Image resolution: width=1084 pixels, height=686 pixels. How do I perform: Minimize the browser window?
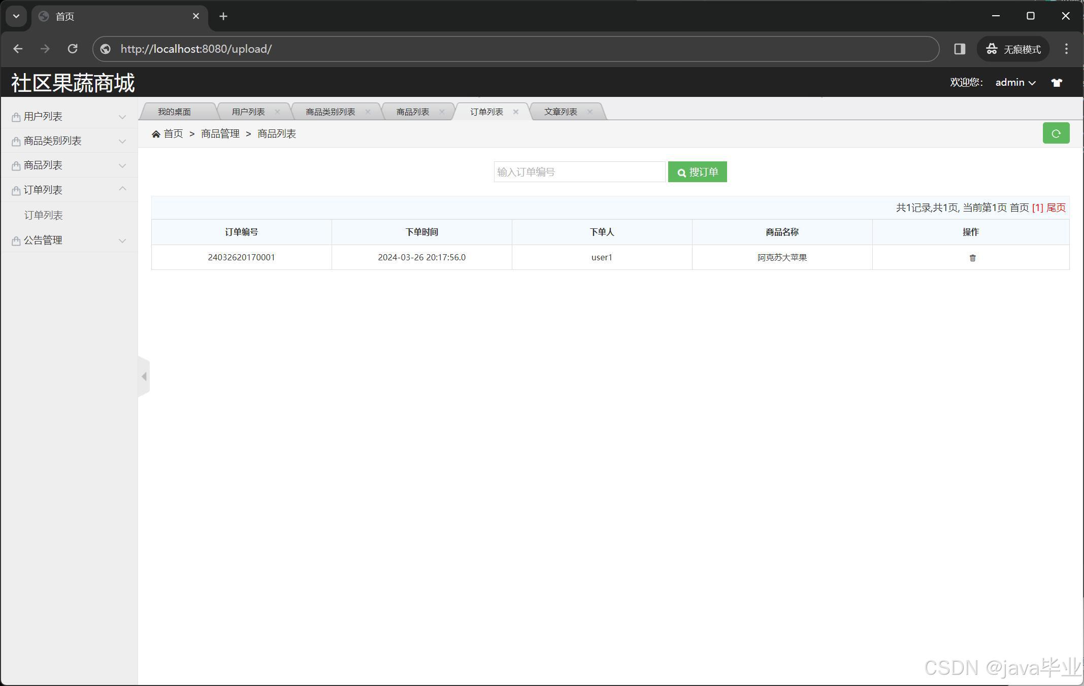(x=996, y=16)
